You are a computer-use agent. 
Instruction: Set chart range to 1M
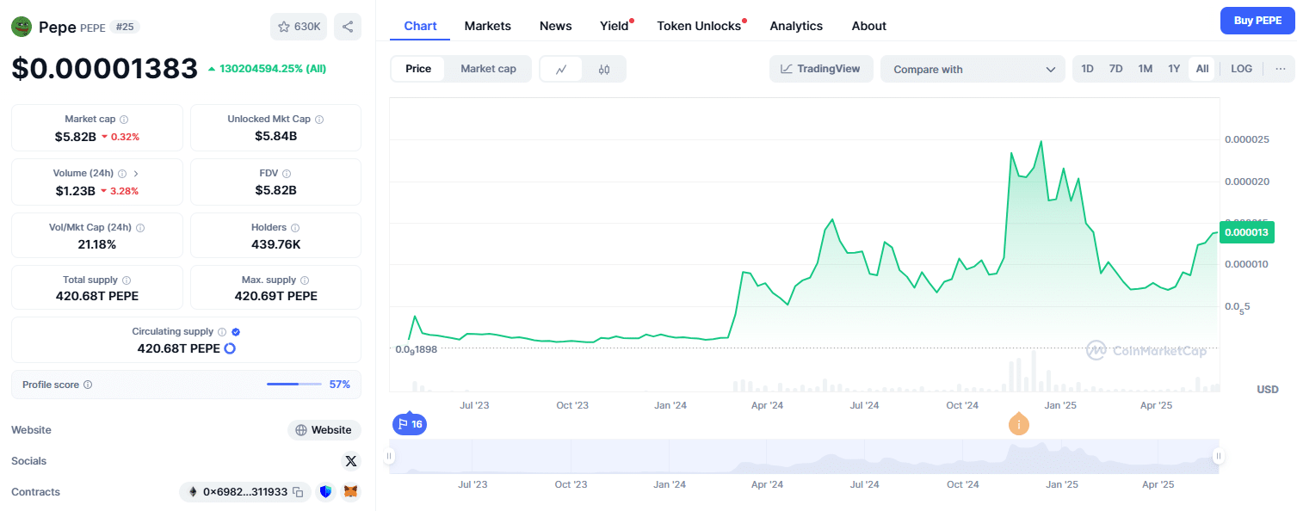click(1145, 69)
